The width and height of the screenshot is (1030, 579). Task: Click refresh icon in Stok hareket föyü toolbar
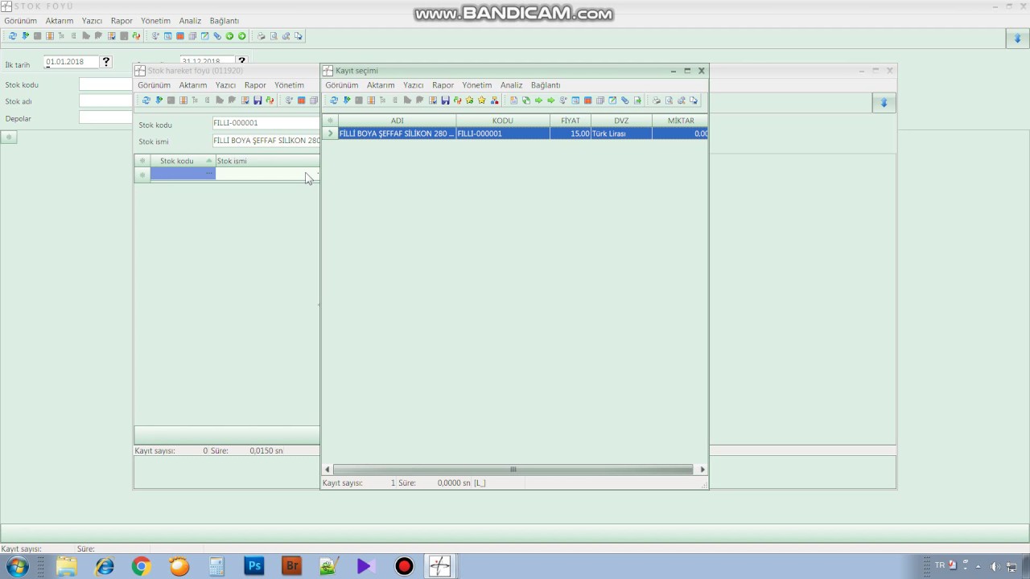pyautogui.click(x=146, y=101)
